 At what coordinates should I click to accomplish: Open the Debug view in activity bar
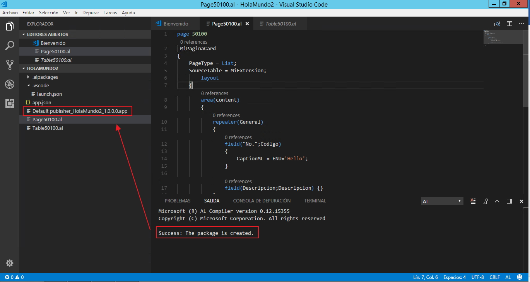coord(10,84)
